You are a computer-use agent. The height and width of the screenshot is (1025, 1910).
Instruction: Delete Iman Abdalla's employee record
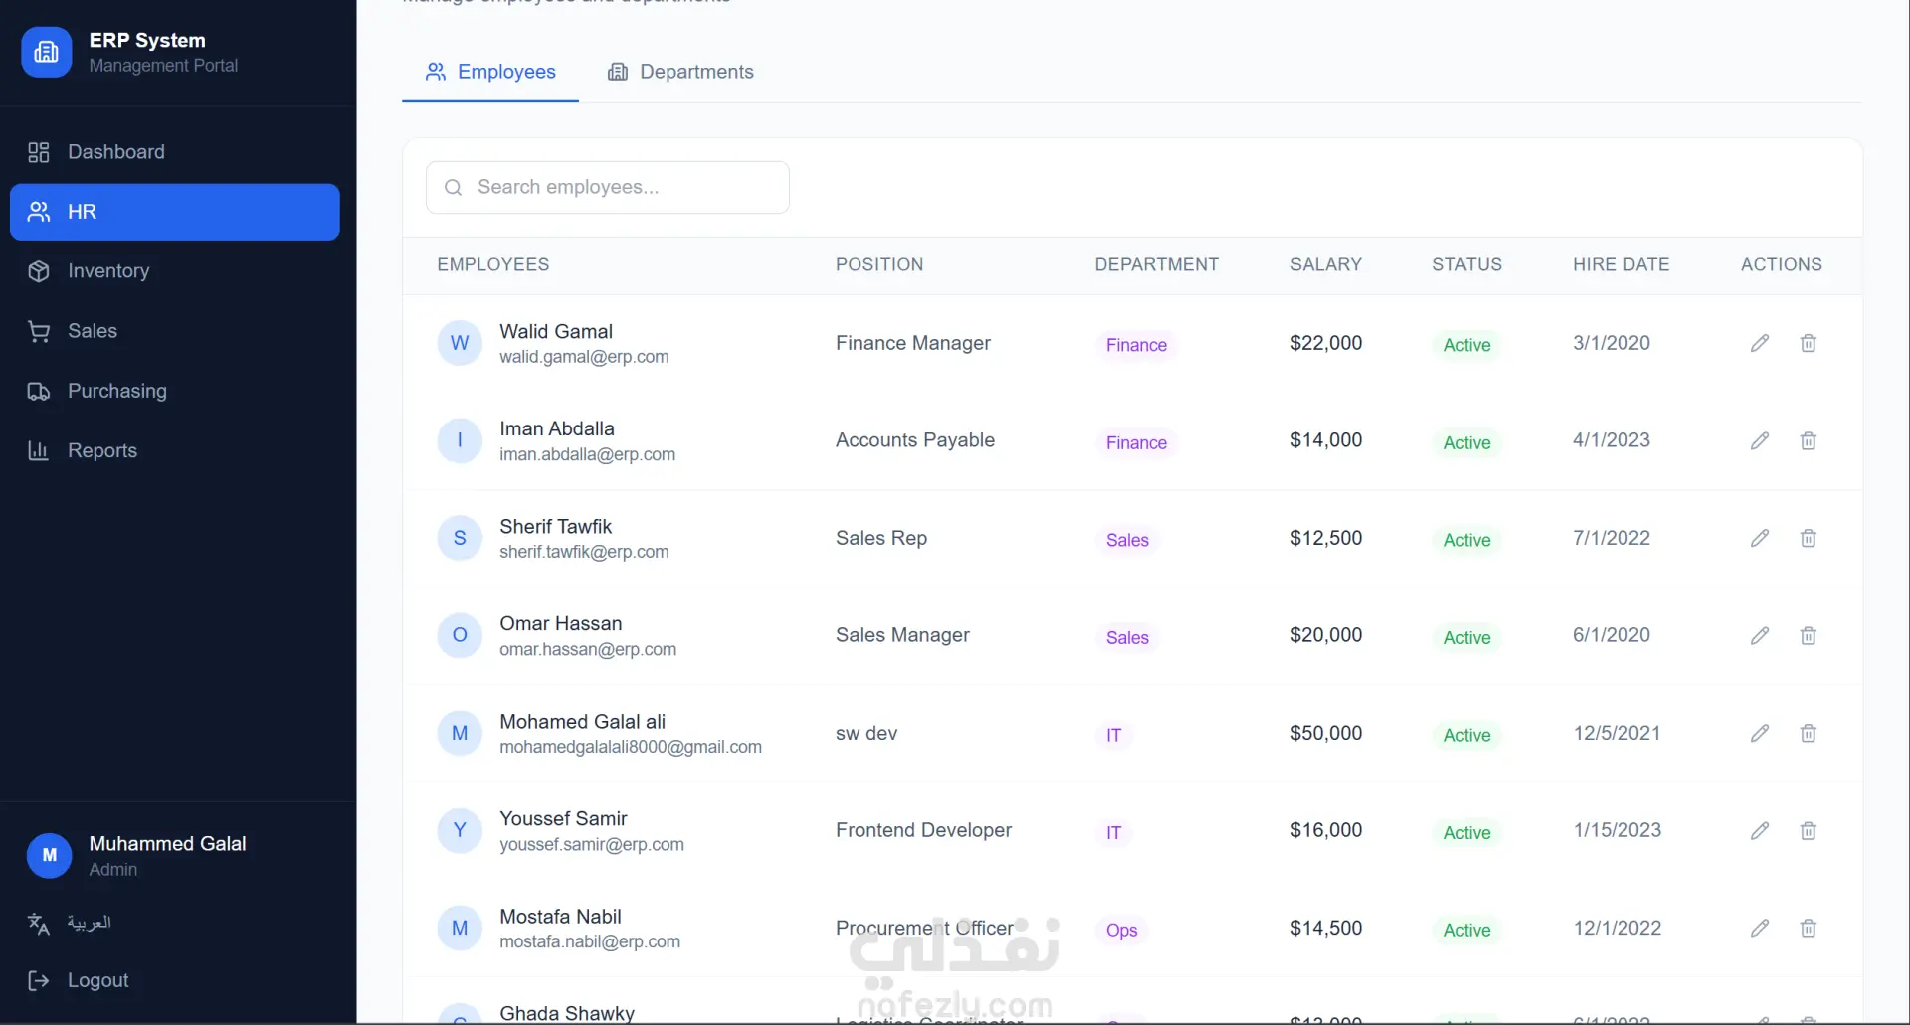click(x=1809, y=440)
